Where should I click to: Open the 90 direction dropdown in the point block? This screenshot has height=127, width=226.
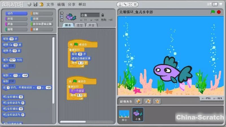(x=14, y=60)
